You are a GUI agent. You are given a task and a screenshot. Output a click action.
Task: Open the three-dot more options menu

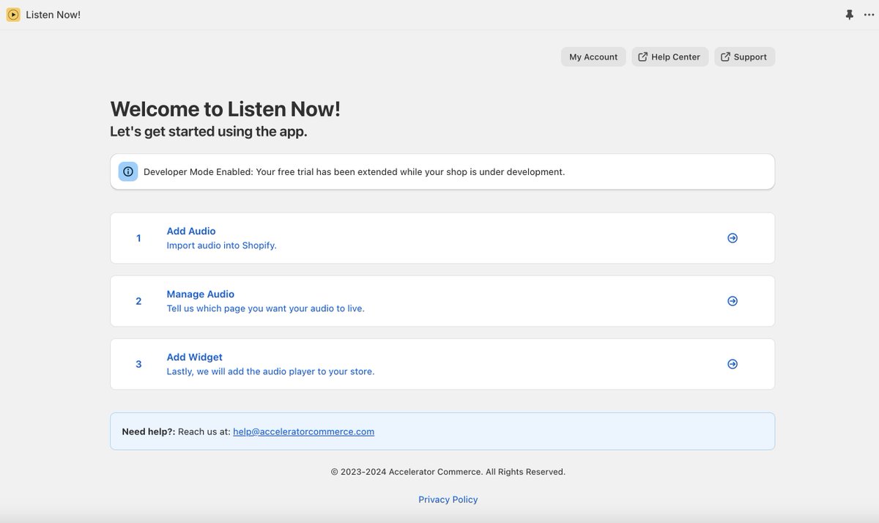point(869,15)
